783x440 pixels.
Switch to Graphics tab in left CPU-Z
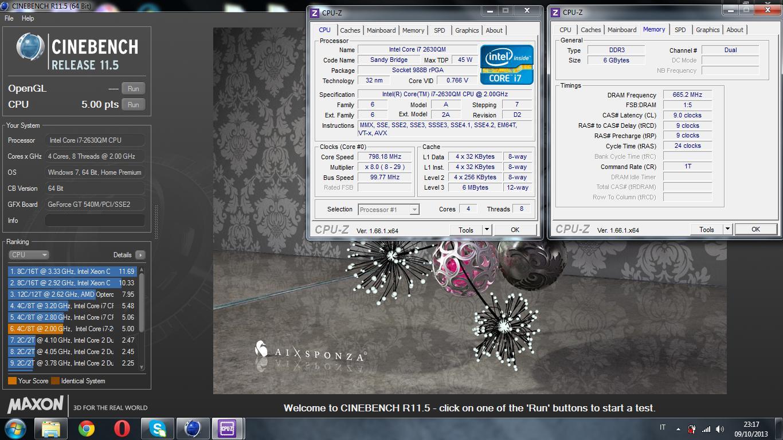click(467, 30)
